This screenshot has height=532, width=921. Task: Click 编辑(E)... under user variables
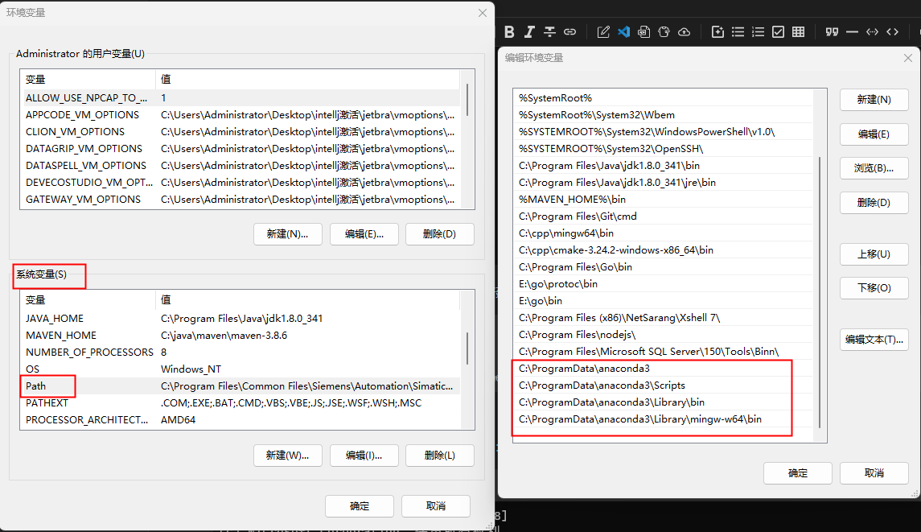(364, 234)
